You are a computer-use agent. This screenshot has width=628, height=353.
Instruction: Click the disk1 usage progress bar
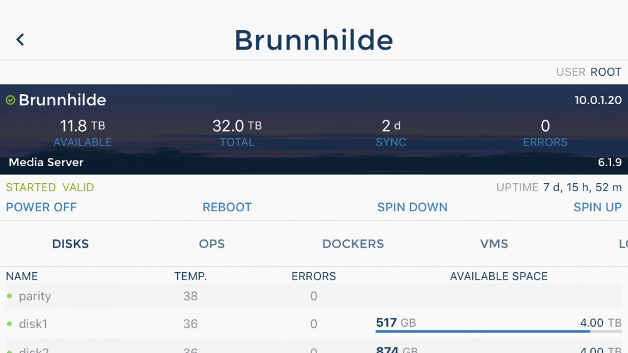tap(499, 332)
